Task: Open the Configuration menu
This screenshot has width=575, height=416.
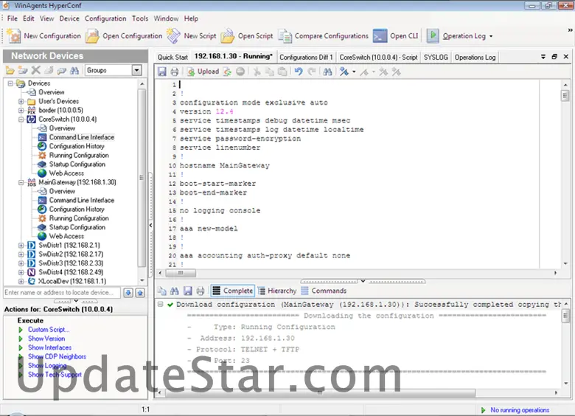Action: coord(105,18)
